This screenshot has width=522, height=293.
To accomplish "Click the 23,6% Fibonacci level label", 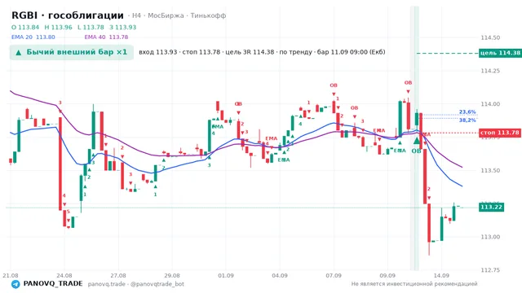I will 467,112.
